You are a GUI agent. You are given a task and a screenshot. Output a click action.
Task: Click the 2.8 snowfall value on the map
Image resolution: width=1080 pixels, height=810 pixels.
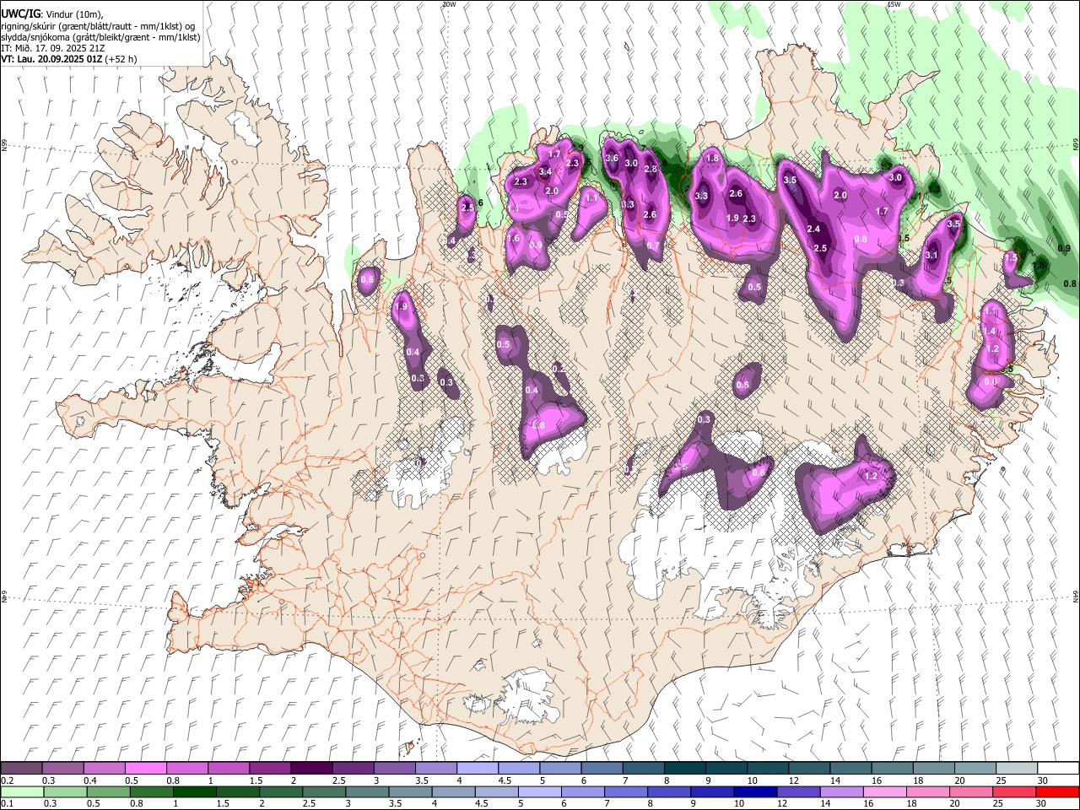click(651, 169)
